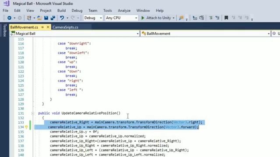Click the Open File folder icon
The height and width of the screenshot is (157, 280).
(x=39, y=18)
